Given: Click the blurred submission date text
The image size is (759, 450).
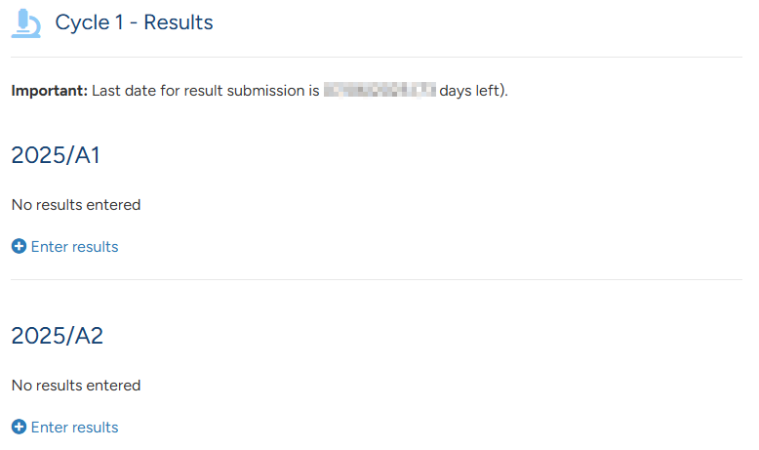Looking at the screenshot, I should click(379, 90).
